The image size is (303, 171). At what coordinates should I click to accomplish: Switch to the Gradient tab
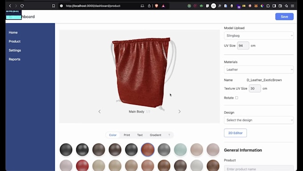(x=156, y=135)
